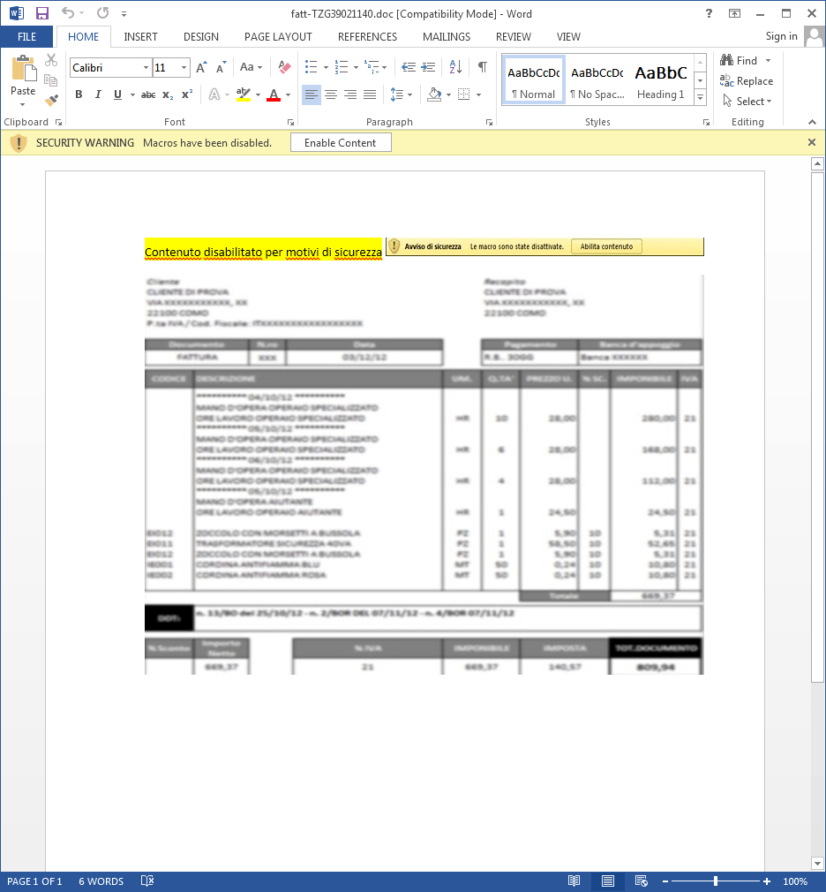Toggle Underline formatting
This screenshot has height=892, width=826.
coord(117,94)
